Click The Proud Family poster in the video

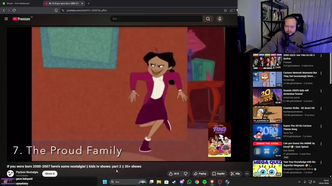[x=219, y=140]
